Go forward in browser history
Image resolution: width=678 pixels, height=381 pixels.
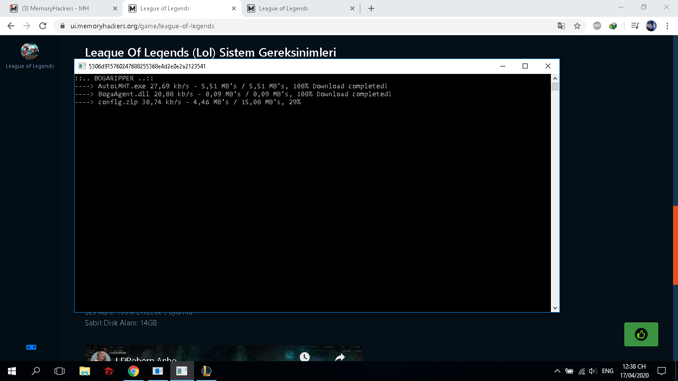coord(27,26)
